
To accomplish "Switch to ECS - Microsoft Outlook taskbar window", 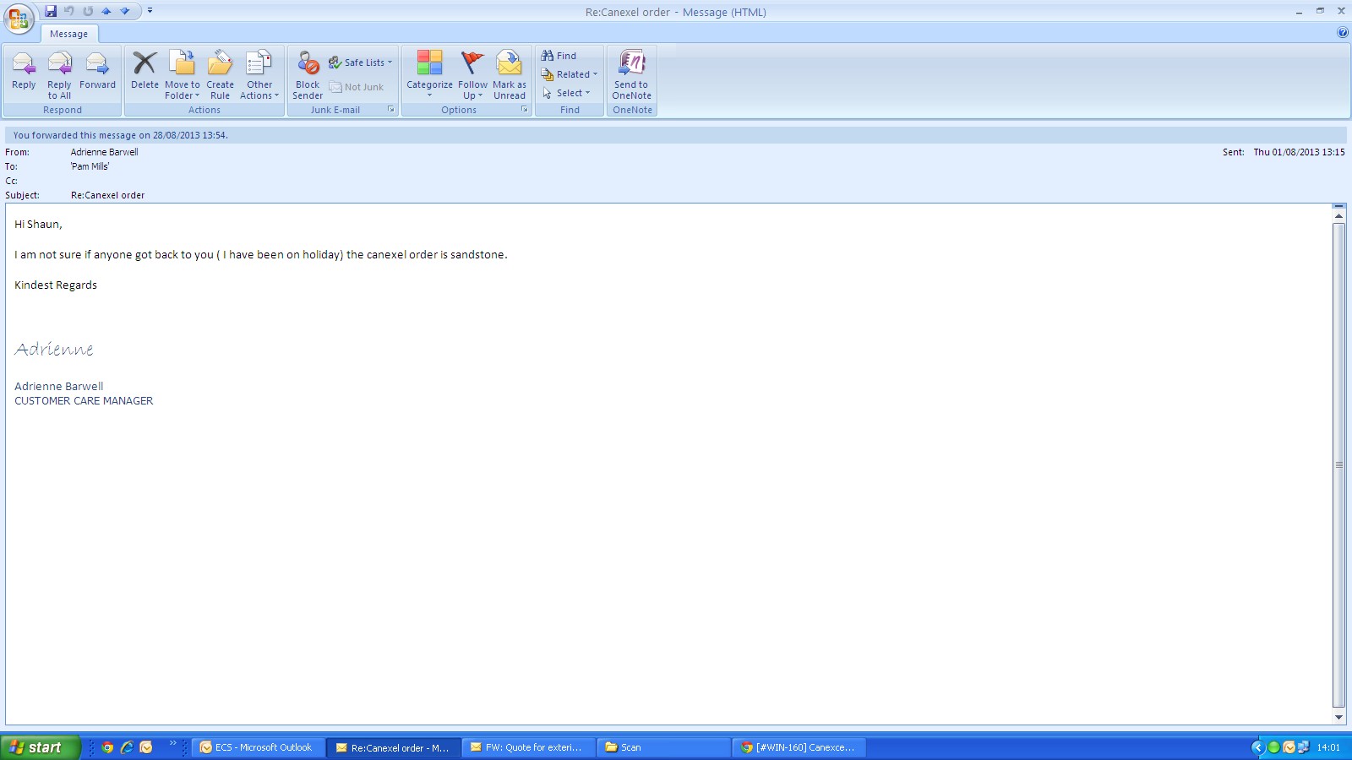I will pyautogui.click(x=259, y=747).
